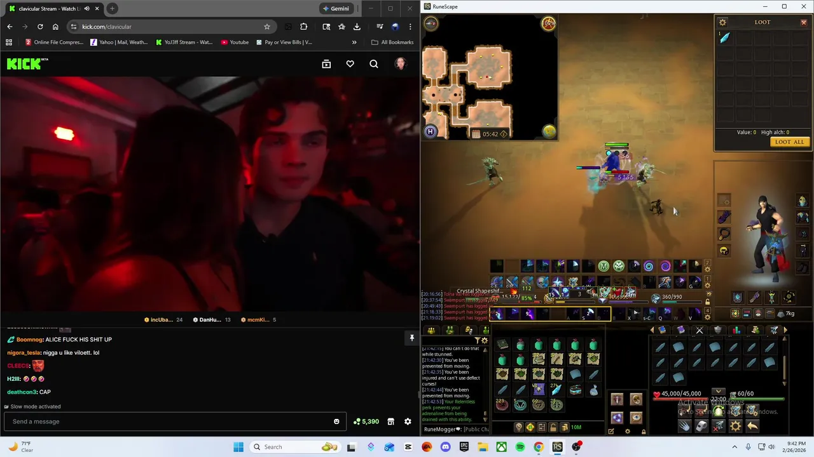Activate the green M ability on action bar
Viewport: 814px width, 457px height.
[604, 267]
